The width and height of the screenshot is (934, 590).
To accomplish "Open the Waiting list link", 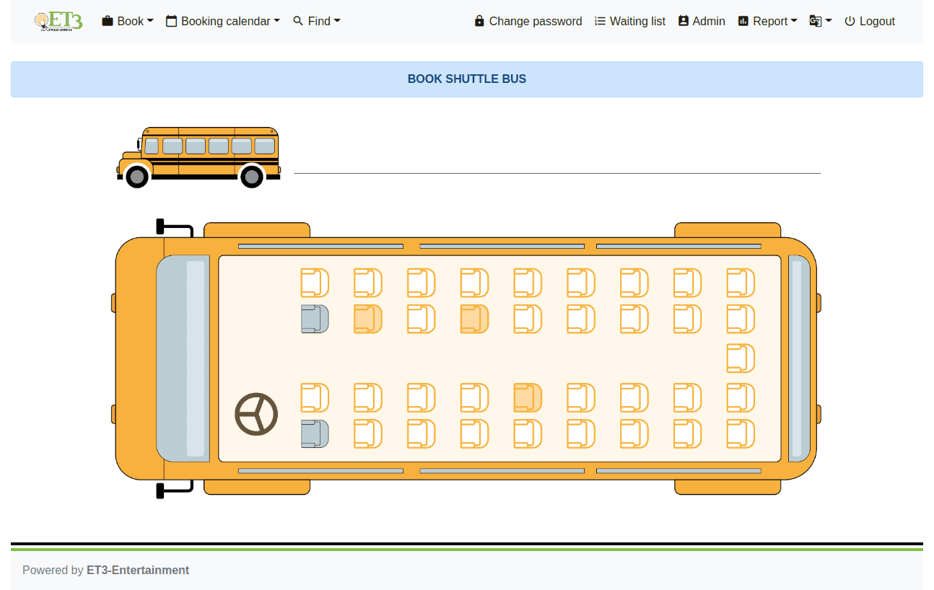I will point(630,21).
